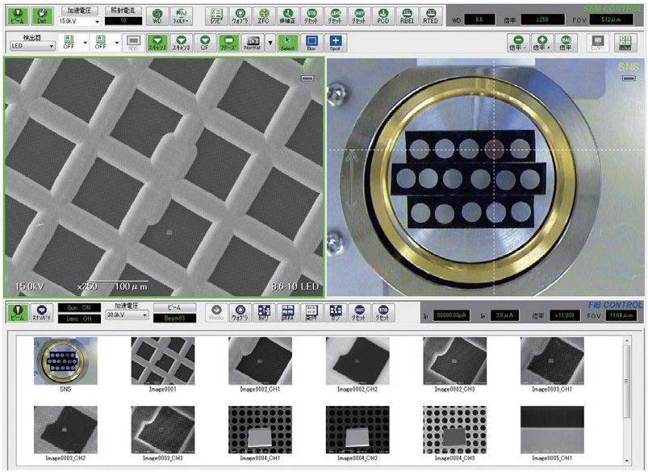Screen dimensions: 648x472
Task: Click the FIB STIG リセット reset icon
Action: point(383,313)
